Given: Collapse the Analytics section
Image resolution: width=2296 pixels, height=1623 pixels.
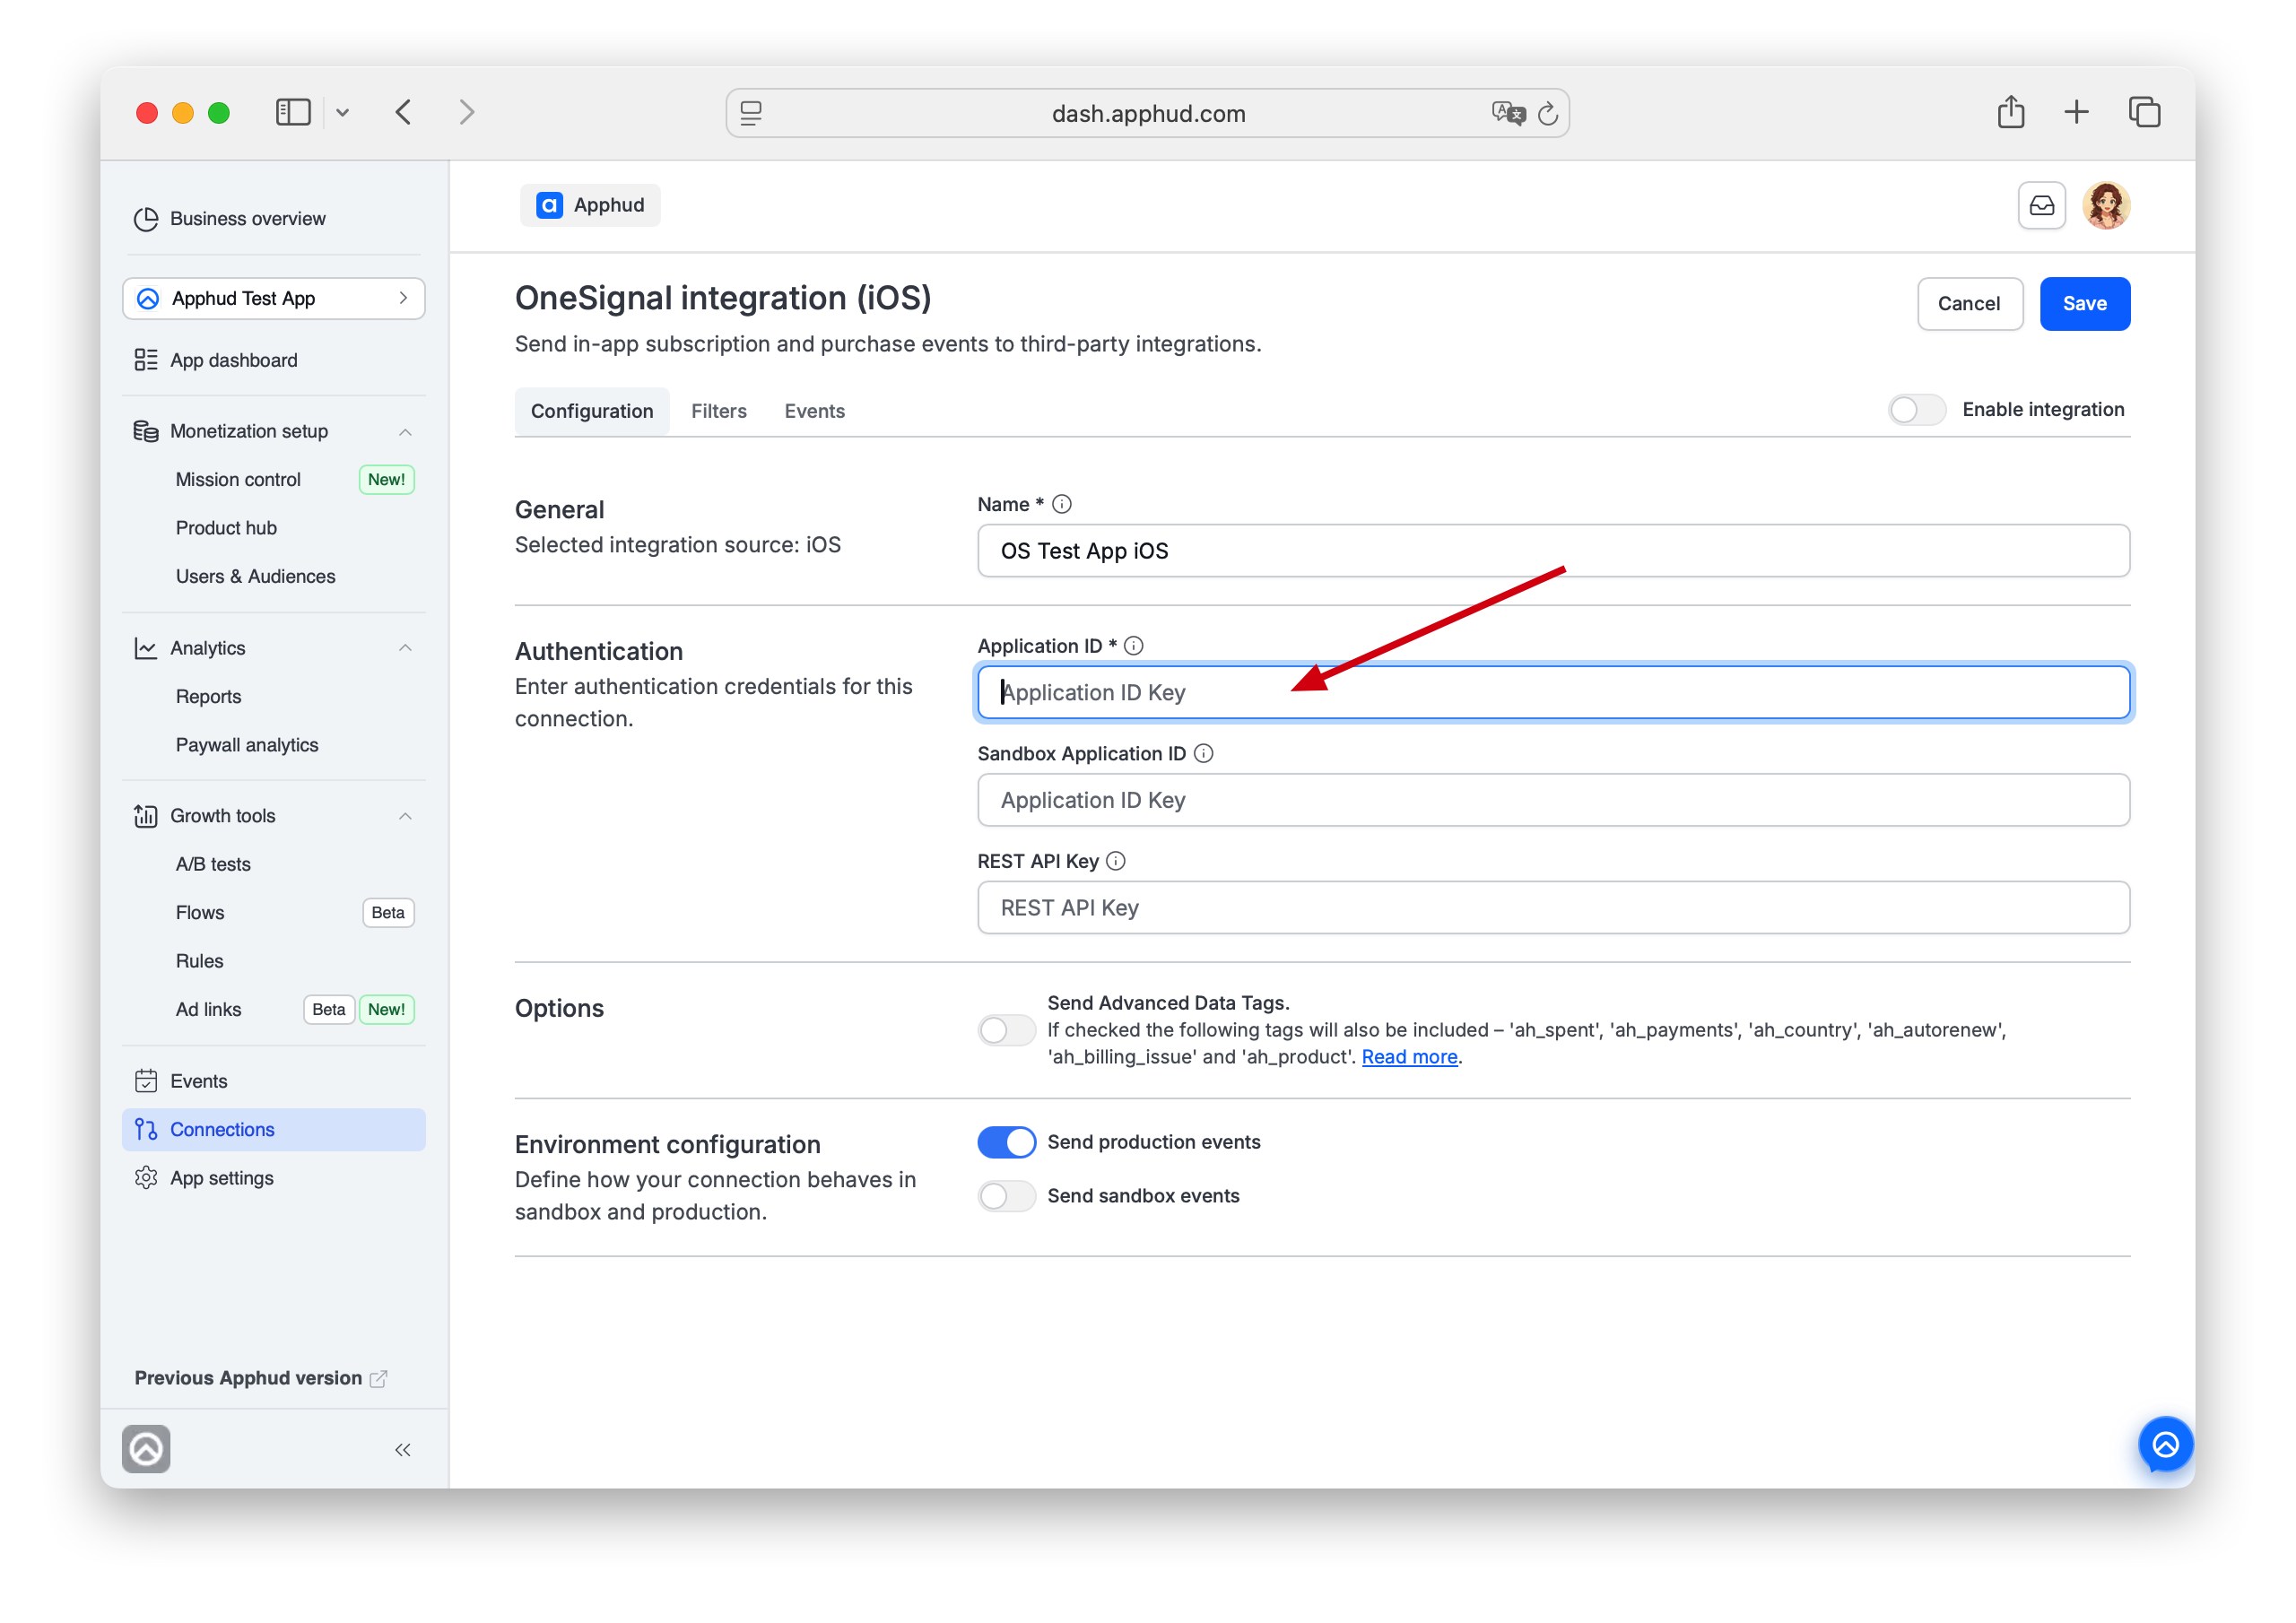Looking at the screenshot, I should [405, 648].
